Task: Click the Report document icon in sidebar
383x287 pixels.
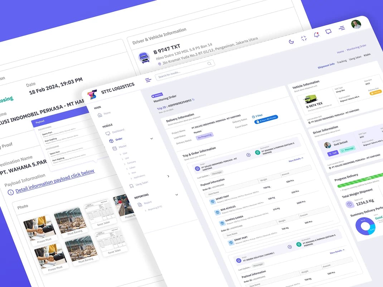Action: pos(140,205)
